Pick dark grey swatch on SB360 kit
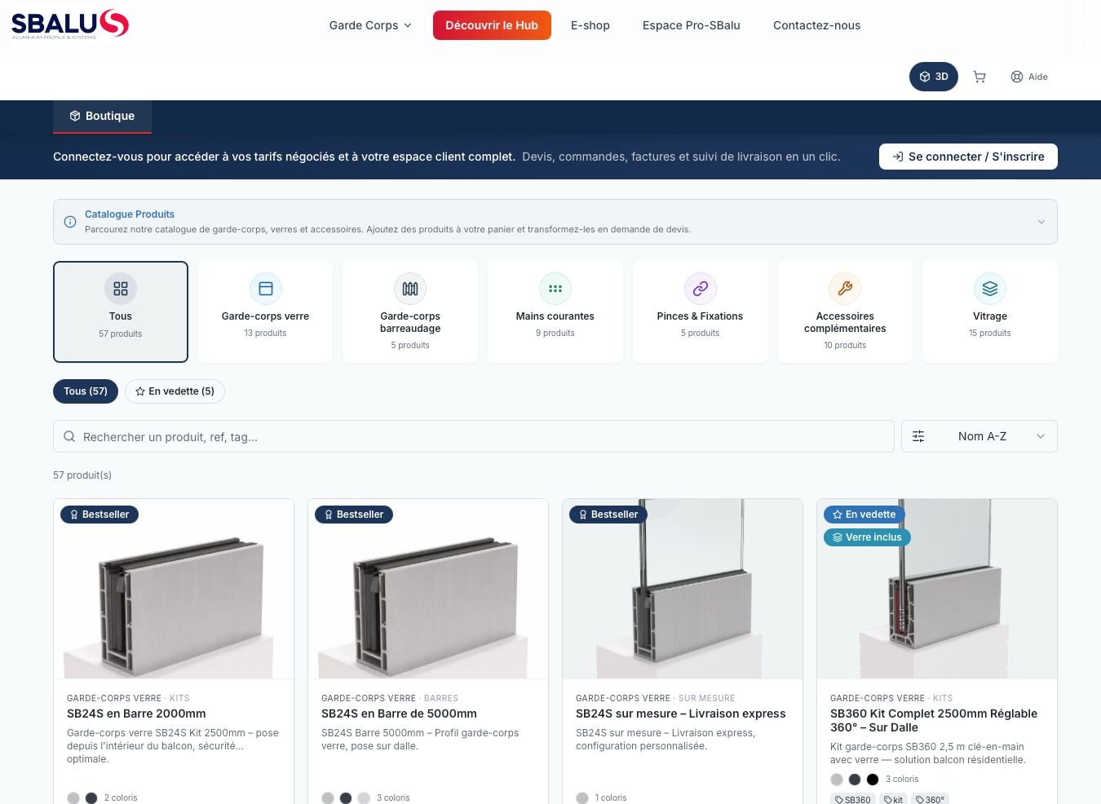 click(855, 780)
